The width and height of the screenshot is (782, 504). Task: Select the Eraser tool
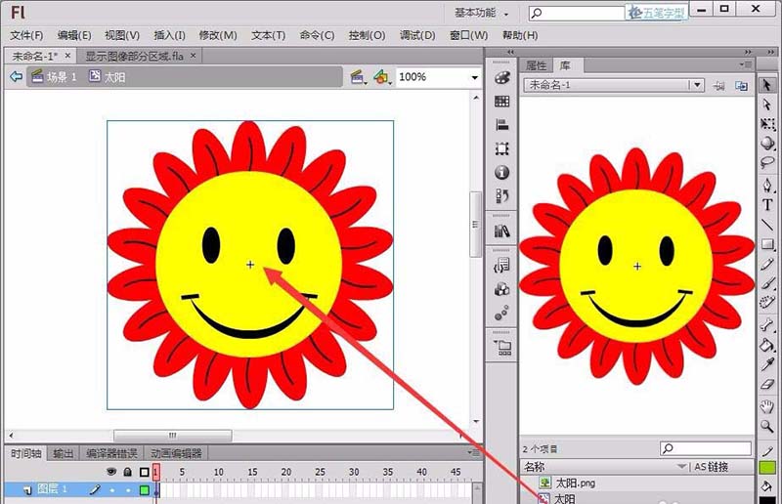tap(767, 384)
